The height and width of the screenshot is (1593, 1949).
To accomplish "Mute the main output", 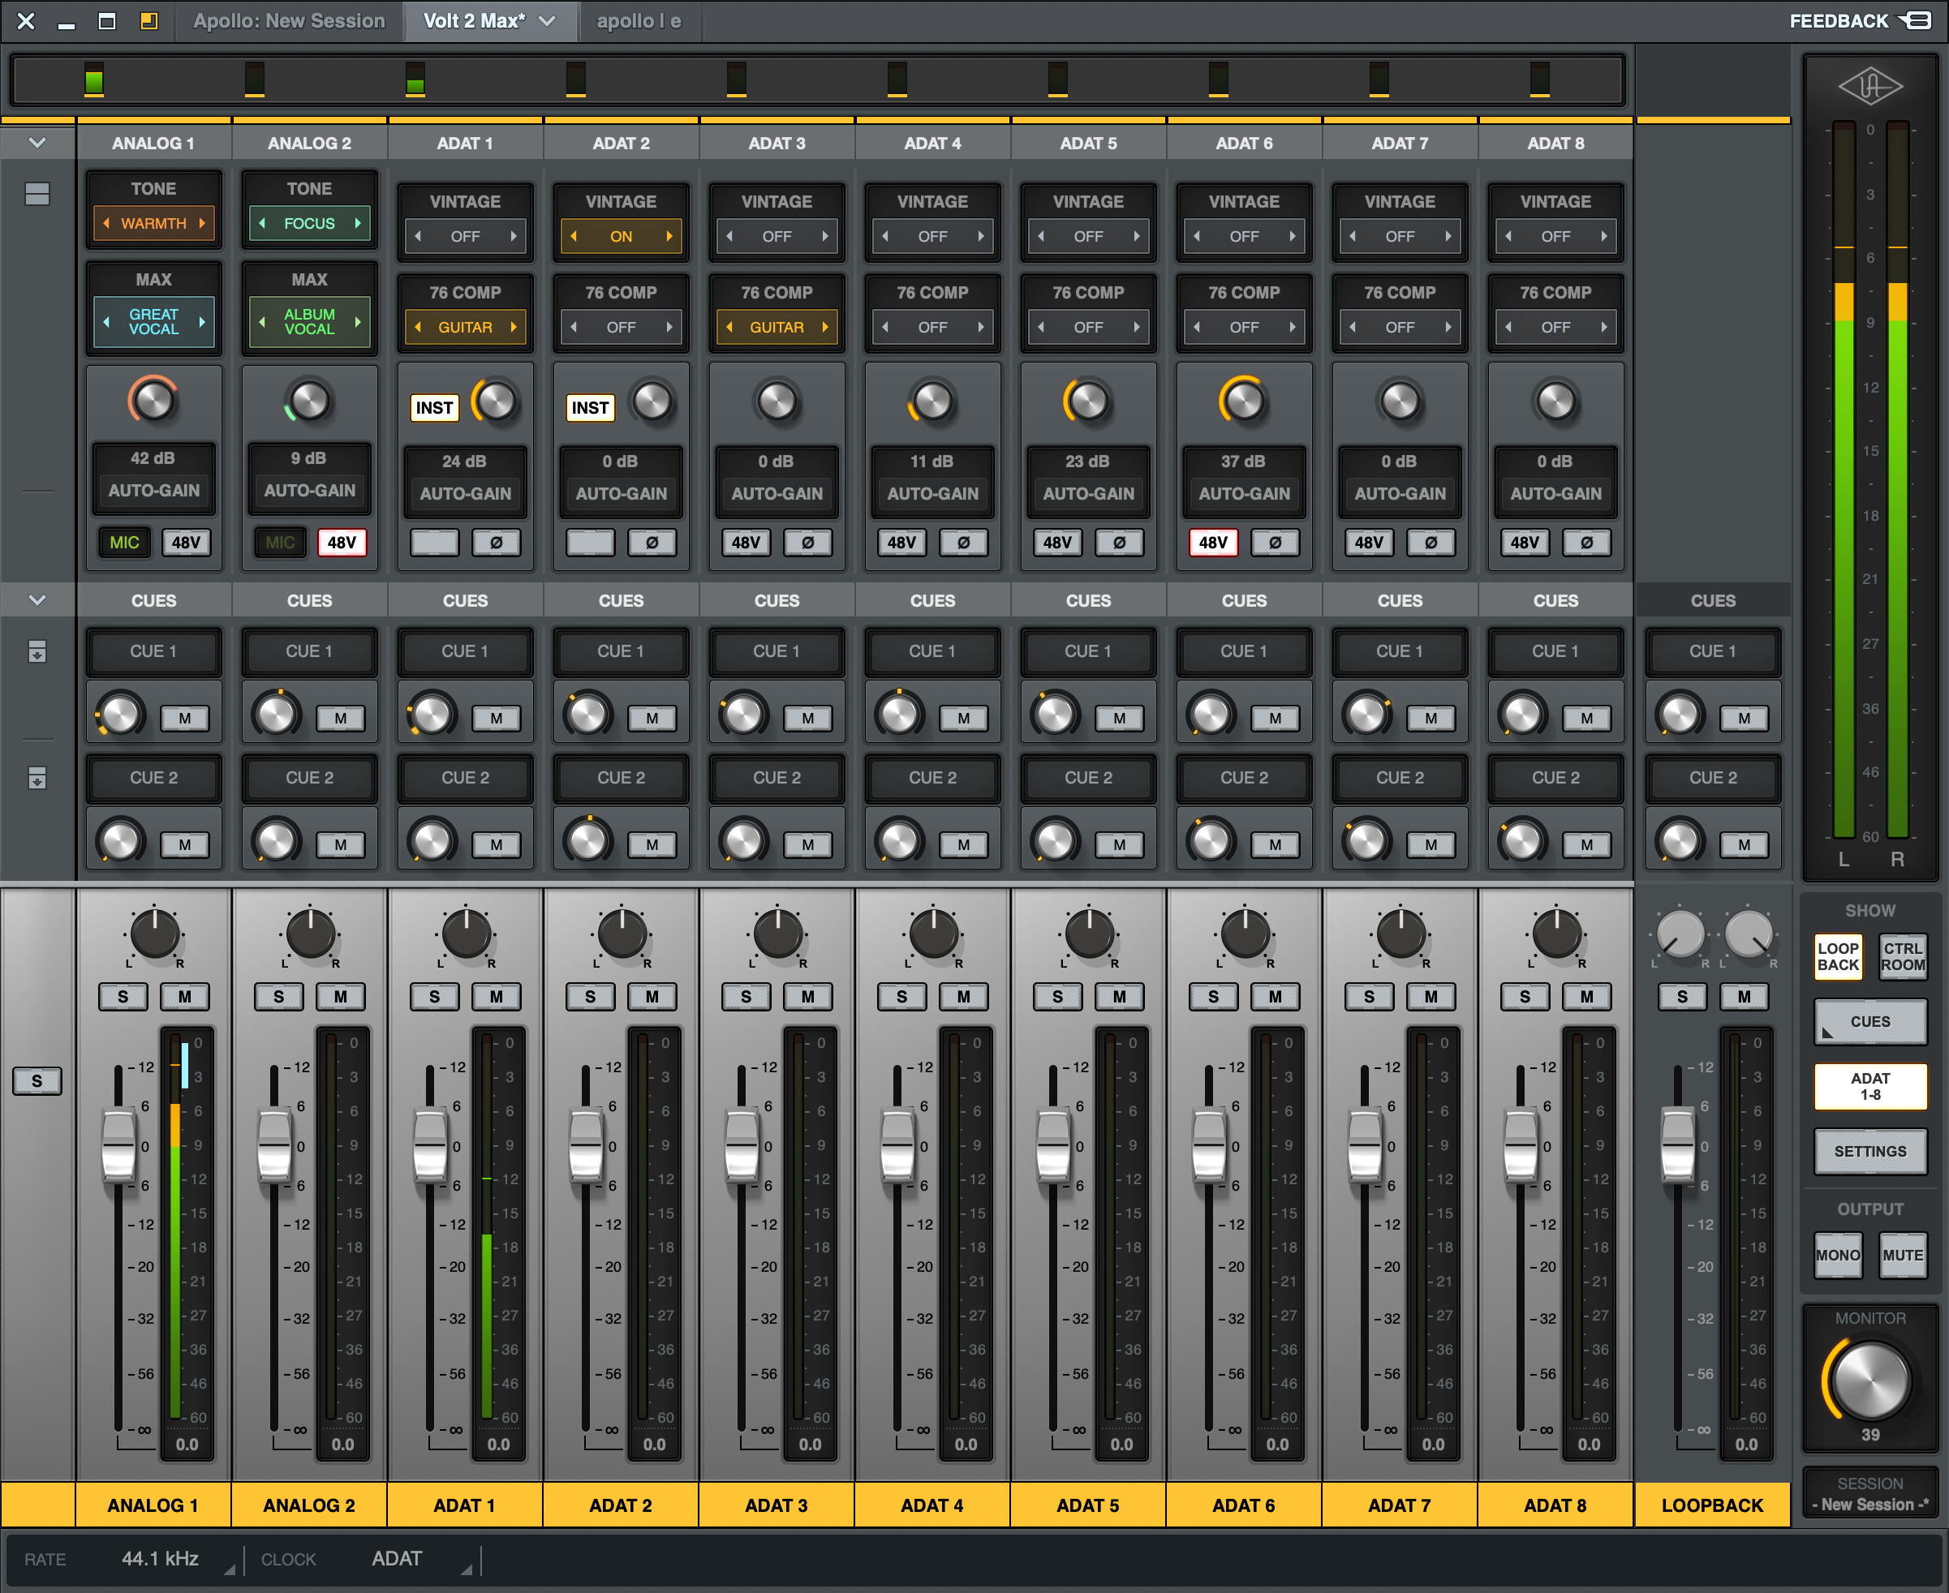I will [1903, 1255].
